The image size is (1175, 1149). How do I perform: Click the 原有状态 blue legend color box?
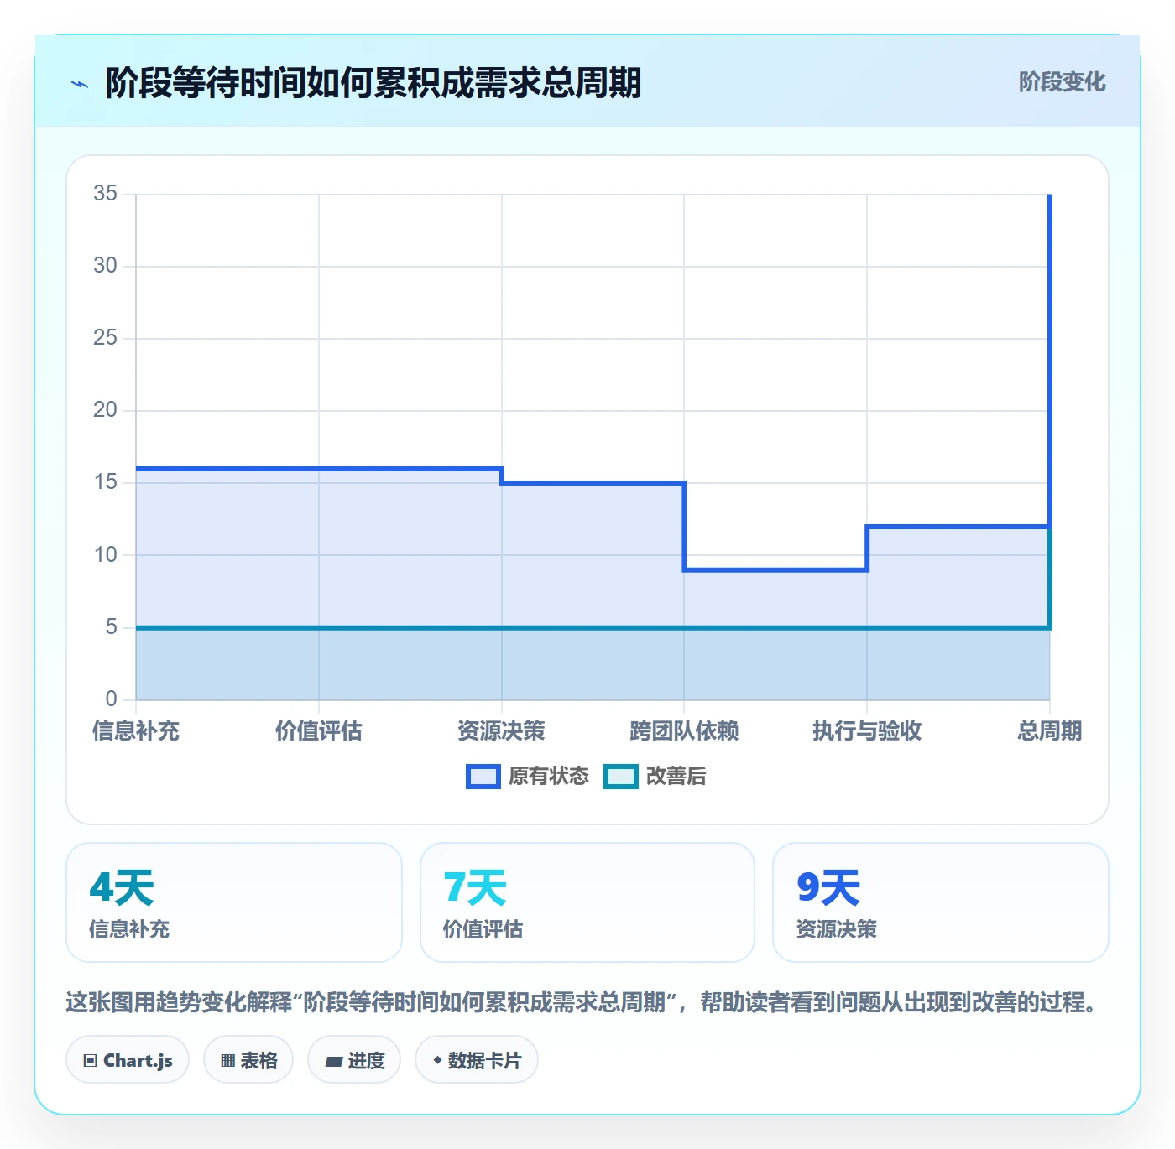click(483, 776)
